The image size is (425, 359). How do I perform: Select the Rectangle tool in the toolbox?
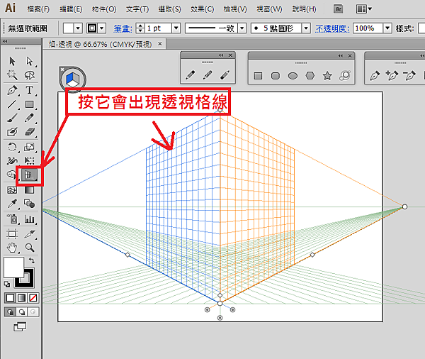29,104
